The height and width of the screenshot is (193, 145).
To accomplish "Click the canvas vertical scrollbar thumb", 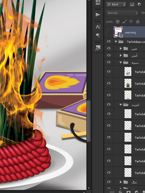I will [89, 121].
